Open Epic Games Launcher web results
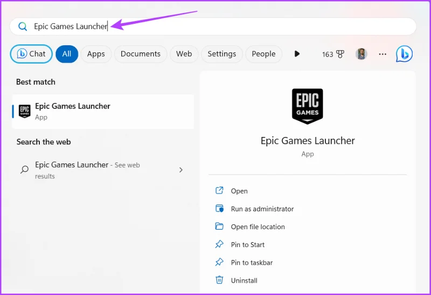Screen dimensions: 431x295 click(103, 170)
